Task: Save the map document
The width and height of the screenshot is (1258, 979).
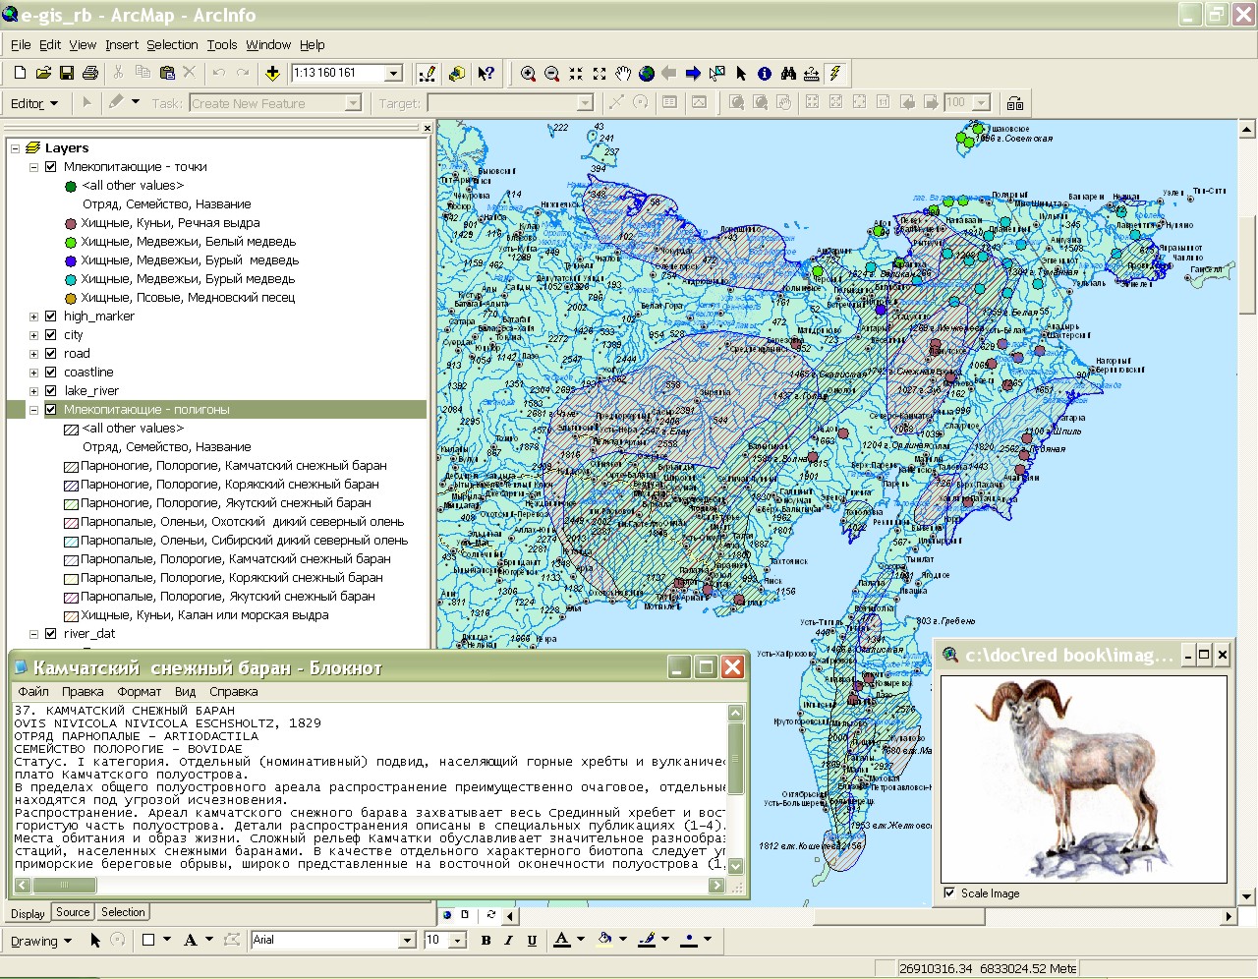Action: 67,74
